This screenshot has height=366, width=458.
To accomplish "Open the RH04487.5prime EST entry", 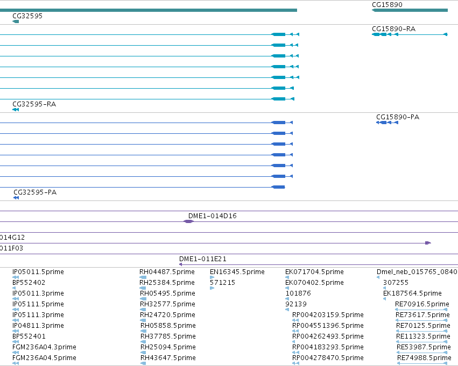I will point(167,272).
